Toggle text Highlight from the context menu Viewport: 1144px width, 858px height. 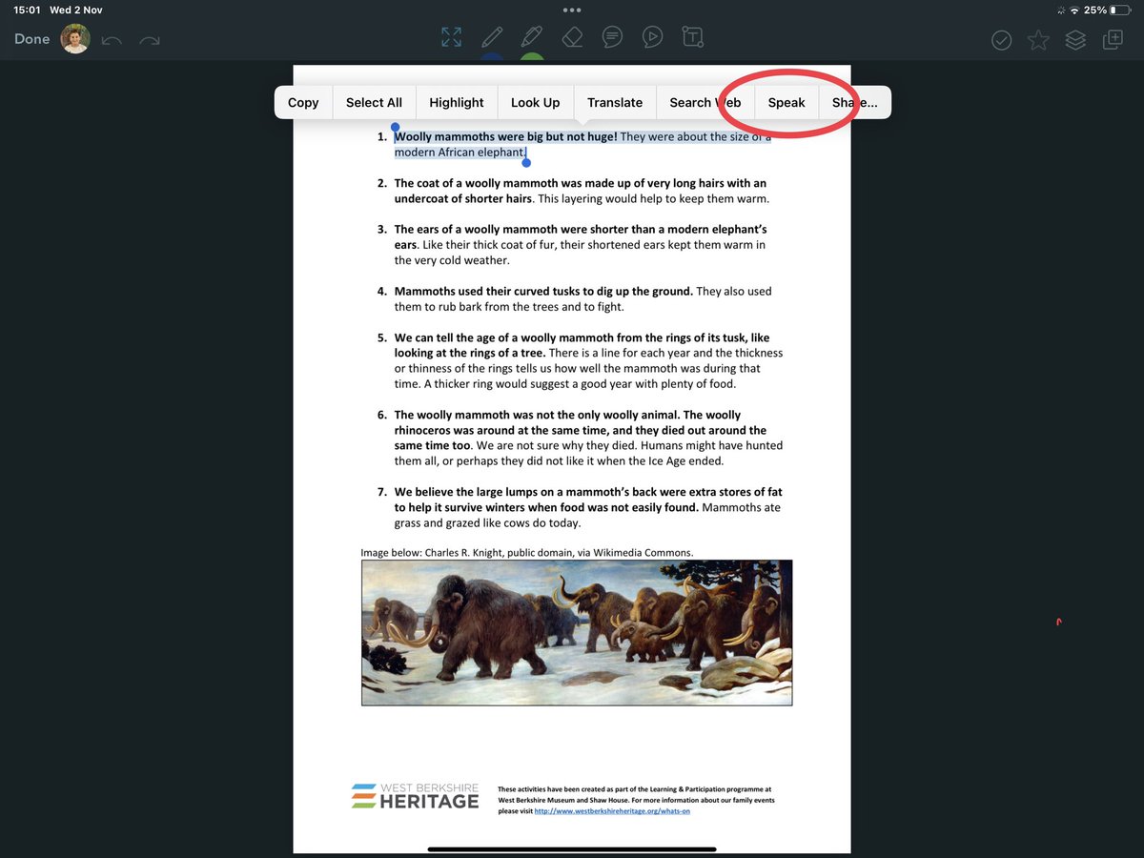pyautogui.click(x=456, y=102)
